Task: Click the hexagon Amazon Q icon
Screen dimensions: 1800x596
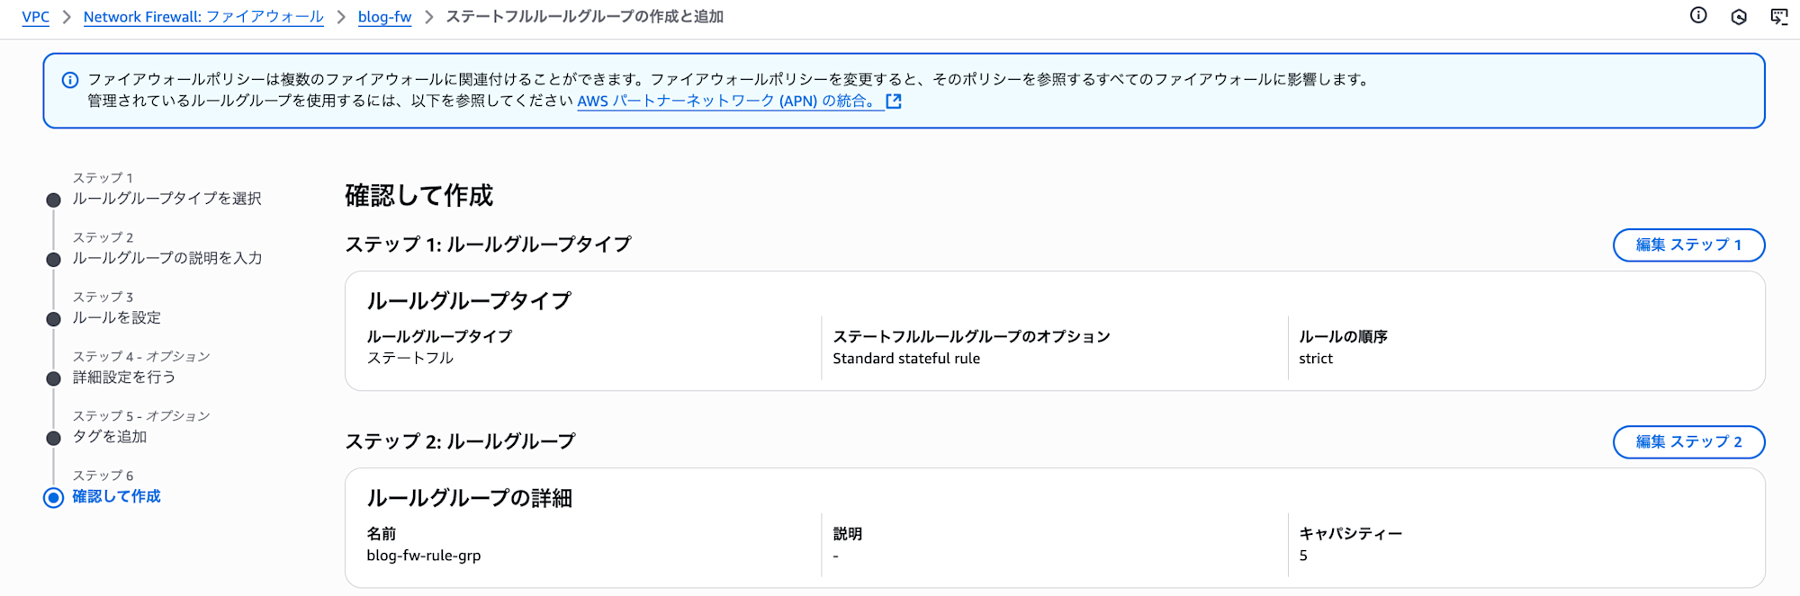Action: [x=1739, y=16]
